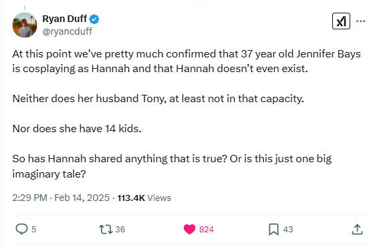This screenshot has height=245, width=375.
Task: Unlike the post via the pink heart
Action: pyautogui.click(x=189, y=229)
